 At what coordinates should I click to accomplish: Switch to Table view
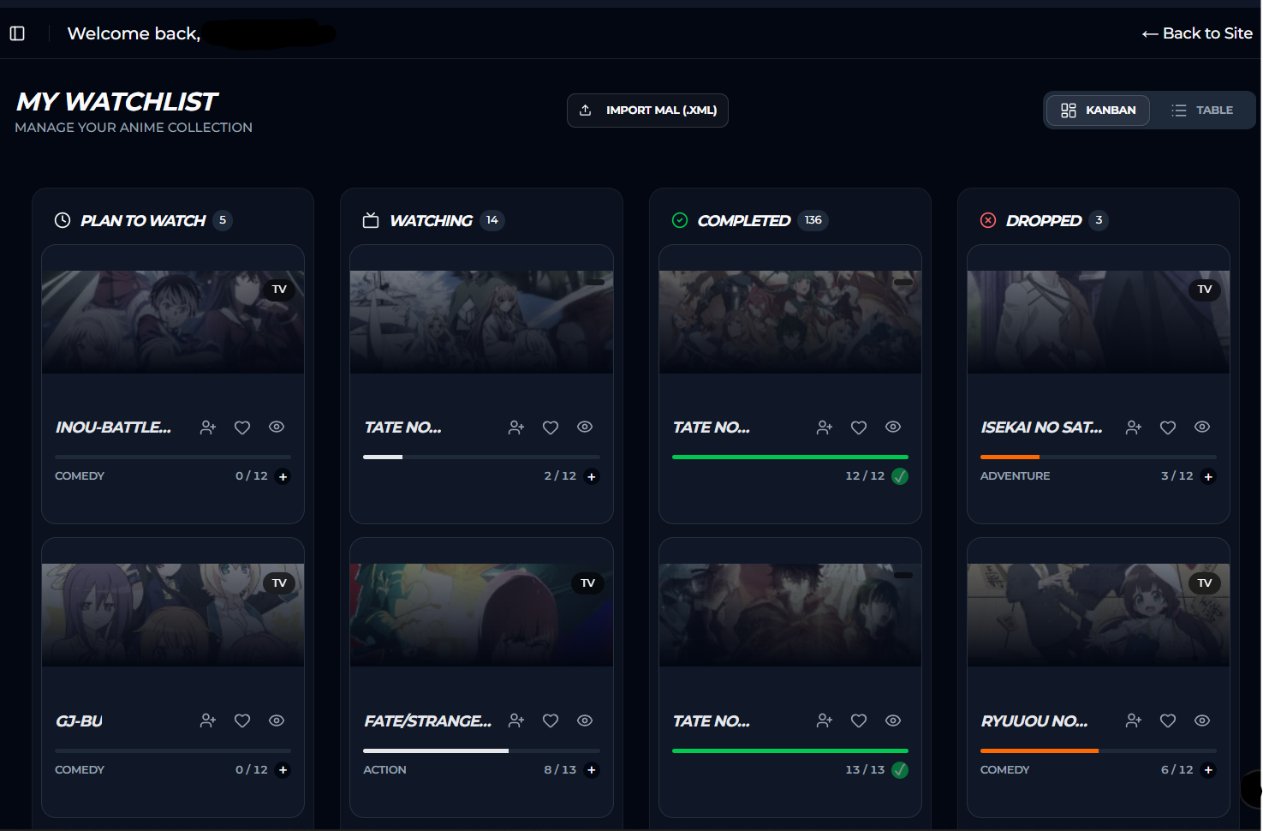(x=1202, y=111)
